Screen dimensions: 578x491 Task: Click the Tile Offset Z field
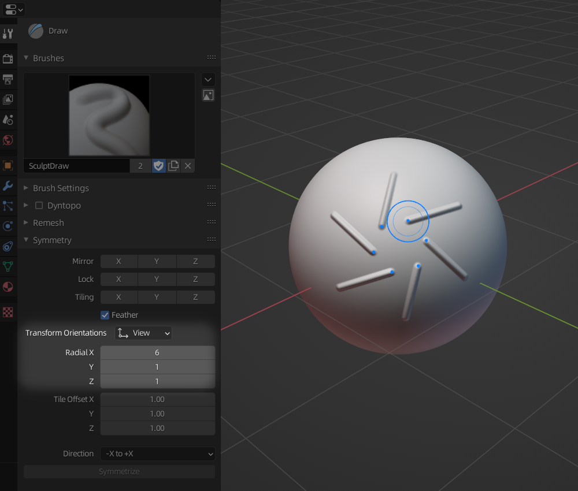pyautogui.click(x=157, y=428)
